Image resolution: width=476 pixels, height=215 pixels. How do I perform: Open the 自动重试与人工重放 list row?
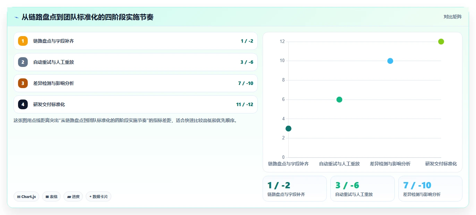click(136, 62)
